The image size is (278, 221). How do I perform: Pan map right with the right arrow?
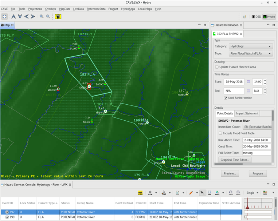(x=33, y=17)
